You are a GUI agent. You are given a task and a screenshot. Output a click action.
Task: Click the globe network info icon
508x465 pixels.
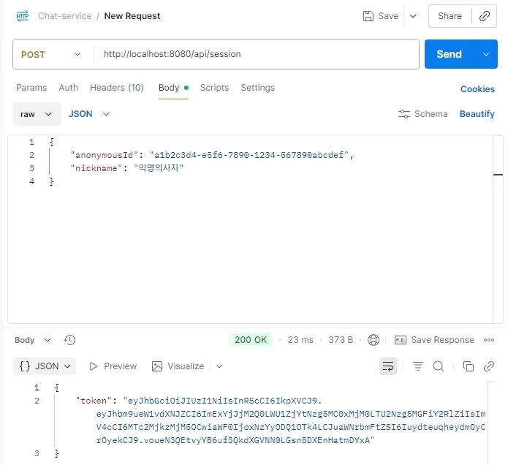click(x=374, y=340)
